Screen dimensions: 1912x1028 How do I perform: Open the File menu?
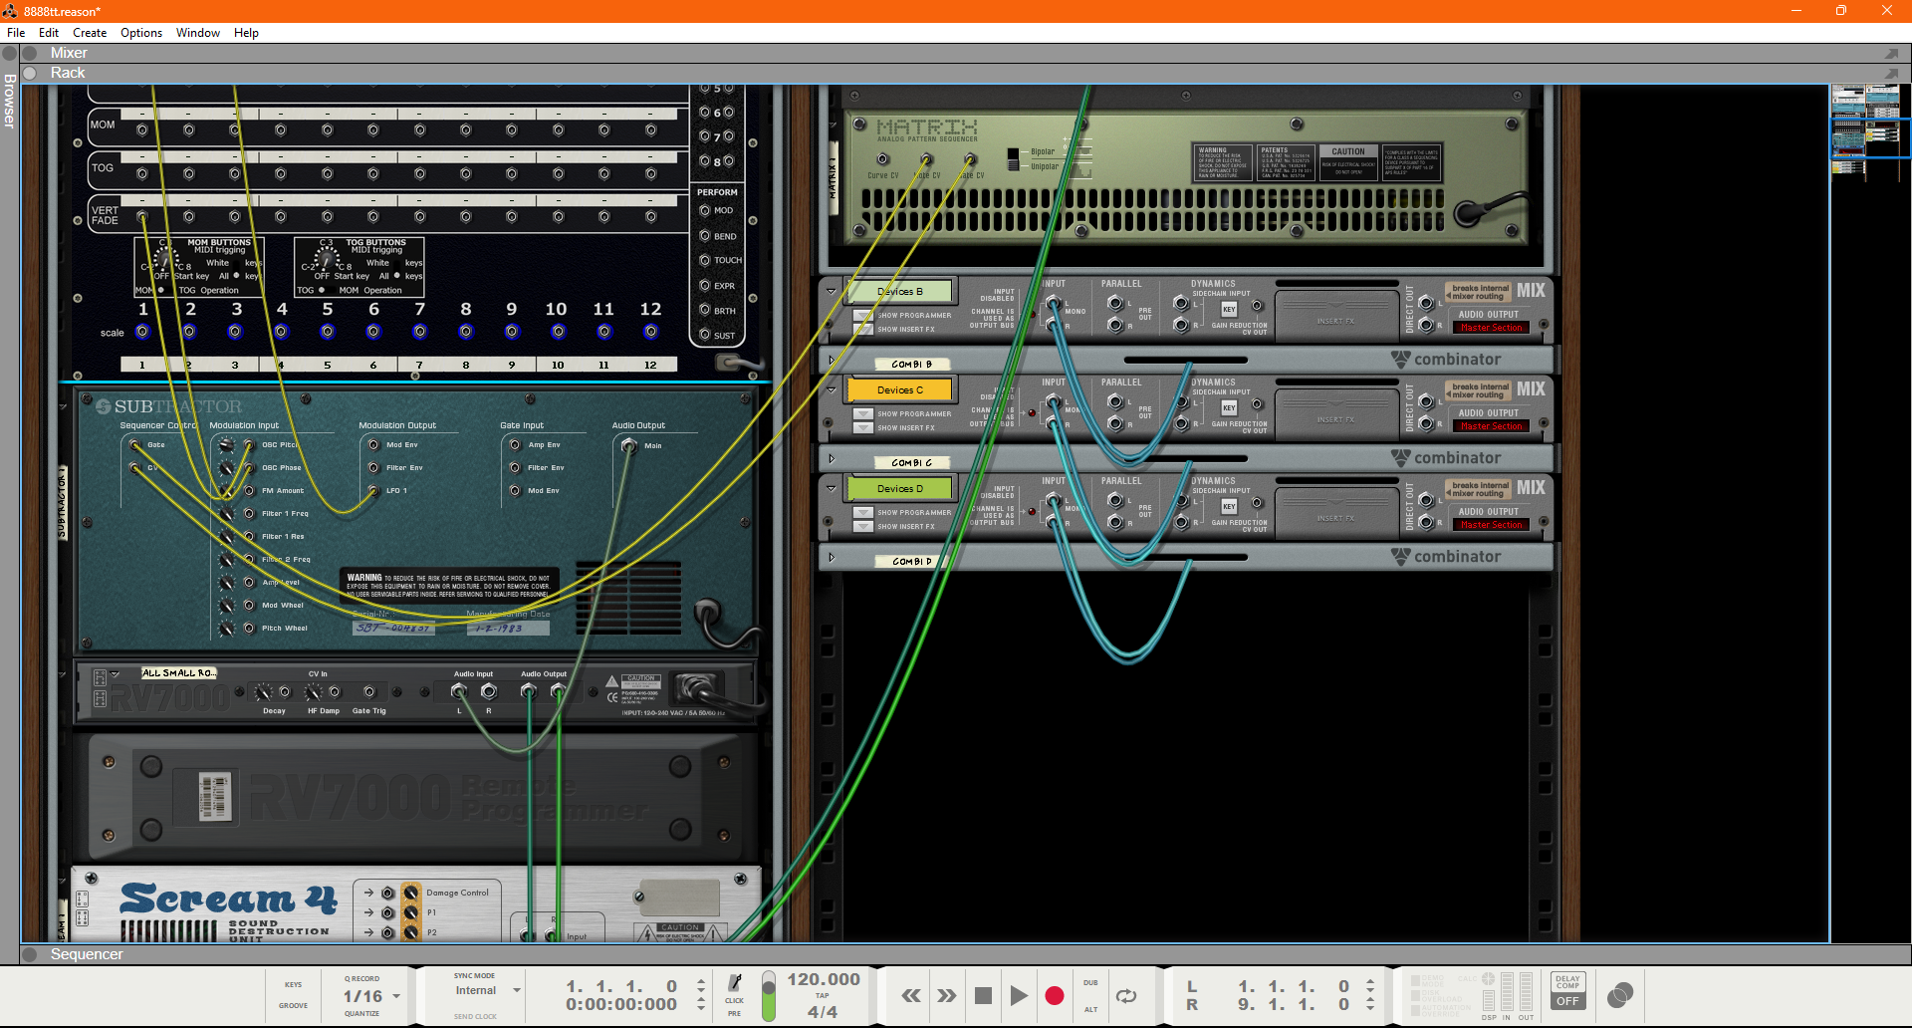point(16,33)
